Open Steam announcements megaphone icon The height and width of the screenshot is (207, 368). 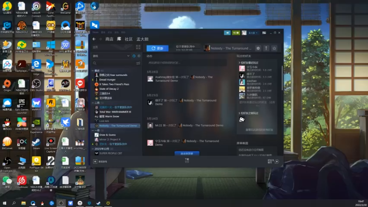click(x=227, y=33)
